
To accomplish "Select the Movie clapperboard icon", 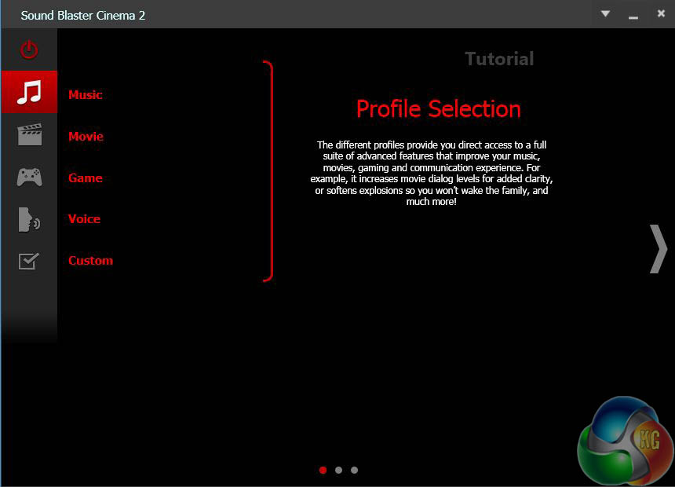I will pyautogui.click(x=29, y=135).
